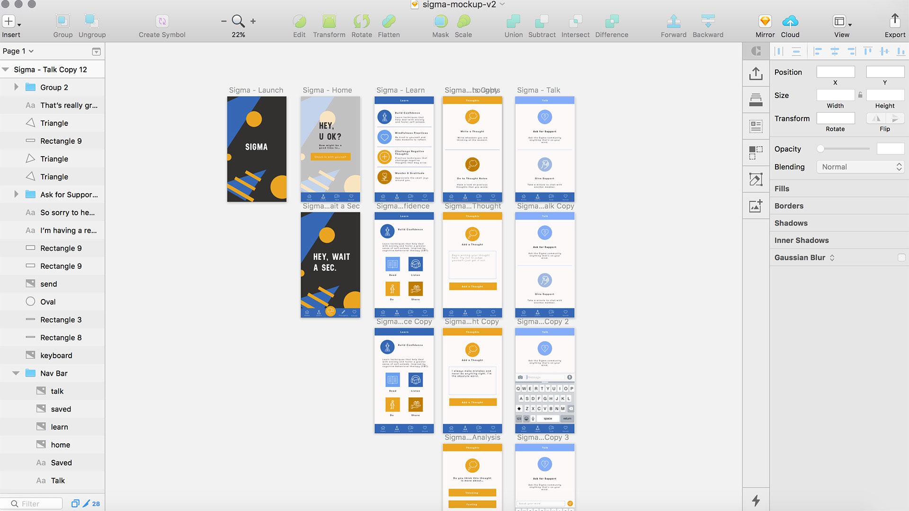Click the flip horizontal button
Image resolution: width=909 pixels, height=511 pixels.
click(876, 118)
